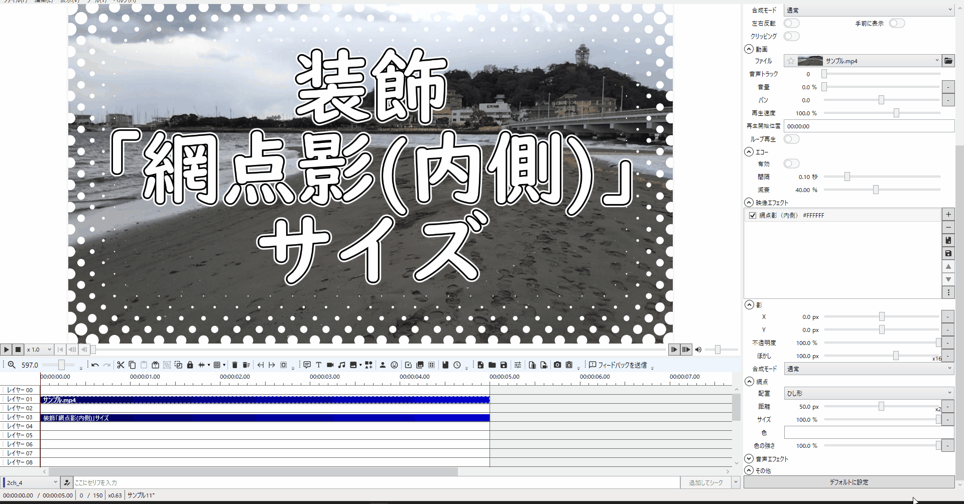Click フィードバックを送信
964x504 pixels.
pos(618,365)
